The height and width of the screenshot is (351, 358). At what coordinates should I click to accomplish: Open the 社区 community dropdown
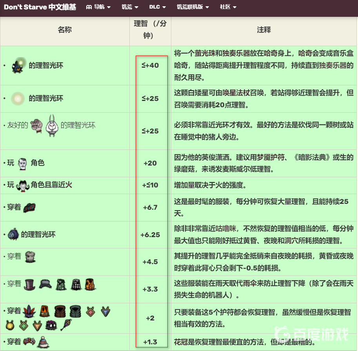228,7
